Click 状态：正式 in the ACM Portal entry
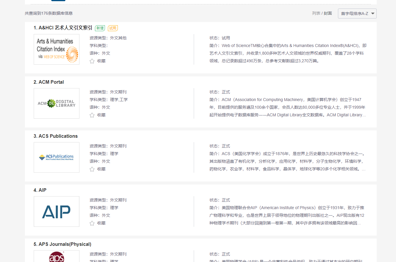Viewport: 396px width, 262px height. (220, 92)
